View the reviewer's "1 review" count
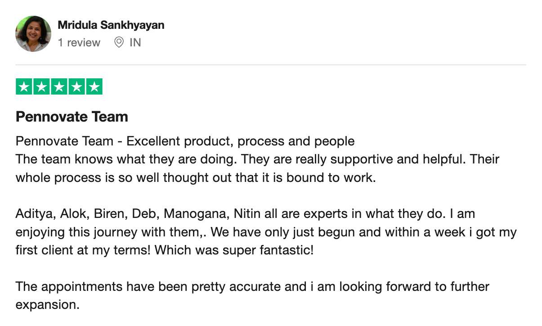542x326 pixels. pyautogui.click(x=79, y=43)
